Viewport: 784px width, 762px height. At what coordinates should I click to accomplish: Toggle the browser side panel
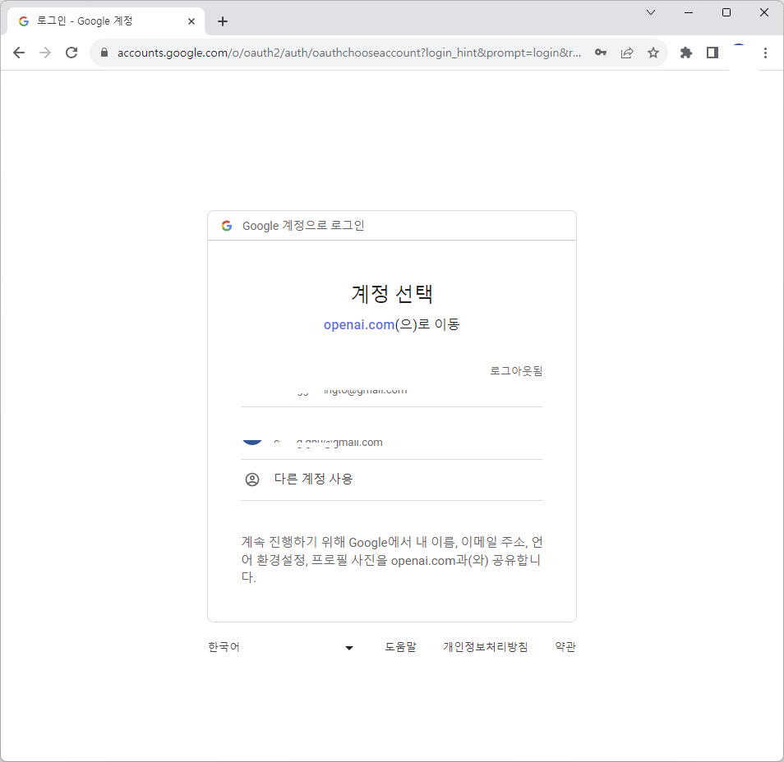pyautogui.click(x=713, y=53)
